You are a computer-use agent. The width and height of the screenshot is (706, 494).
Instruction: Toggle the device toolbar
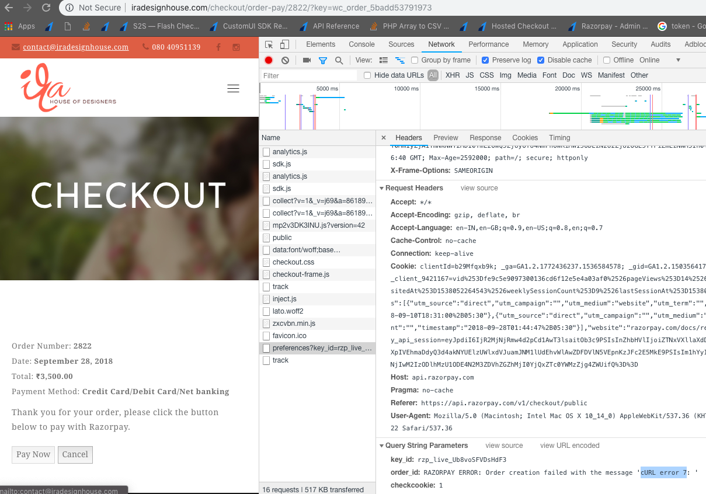(284, 44)
